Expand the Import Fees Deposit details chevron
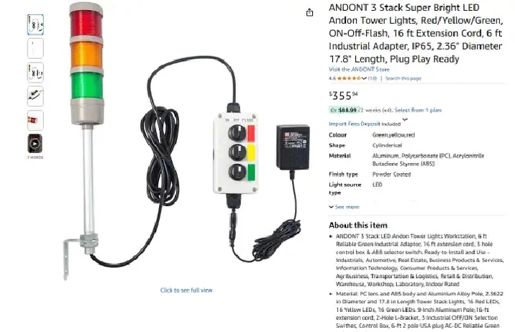 [405, 120]
